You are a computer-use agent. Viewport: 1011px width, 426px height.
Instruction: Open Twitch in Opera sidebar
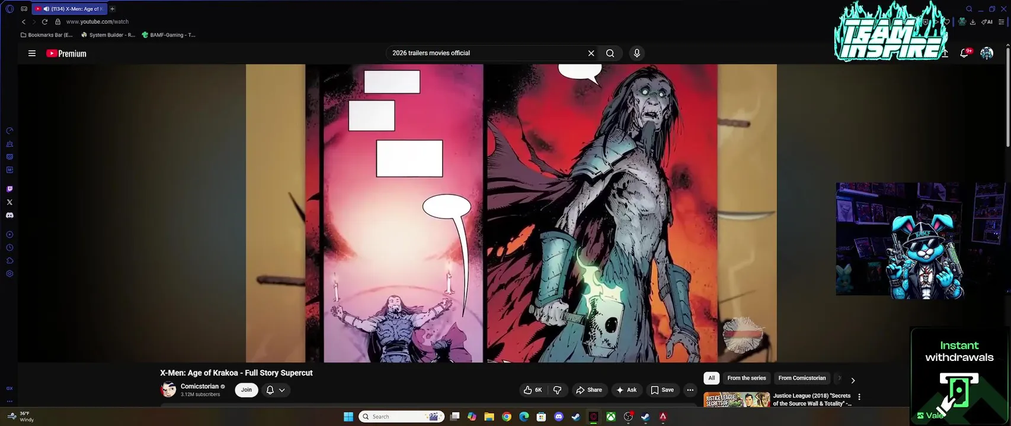coord(9,189)
